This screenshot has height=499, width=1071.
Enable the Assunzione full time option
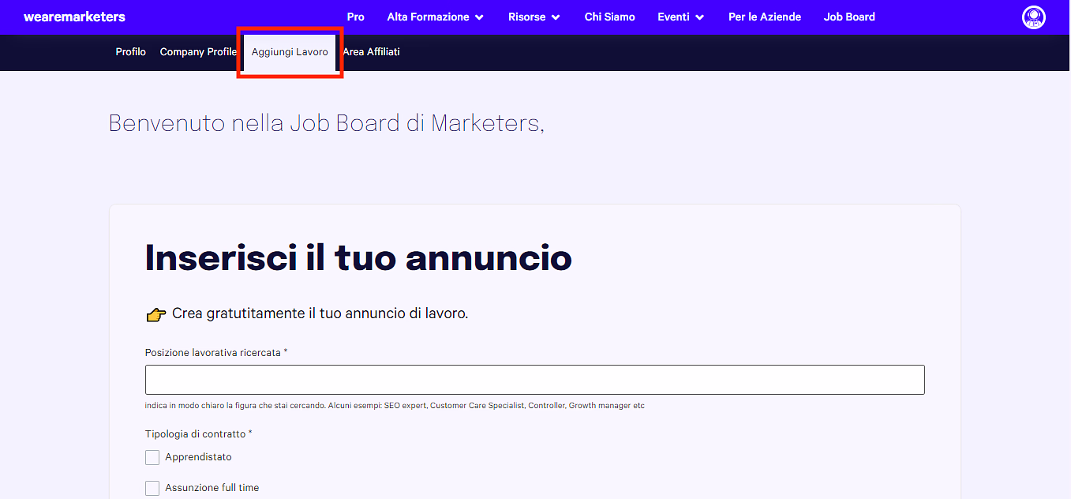152,487
